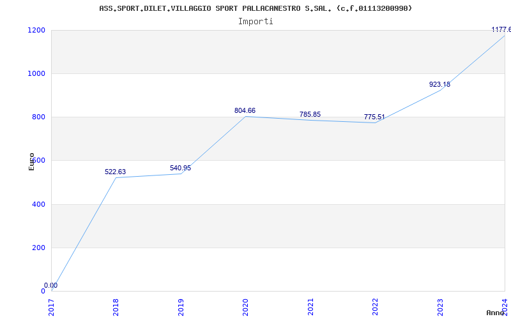511x319 pixels.
Task: Select the 2023 x-axis year label
Action: [x=440, y=306]
